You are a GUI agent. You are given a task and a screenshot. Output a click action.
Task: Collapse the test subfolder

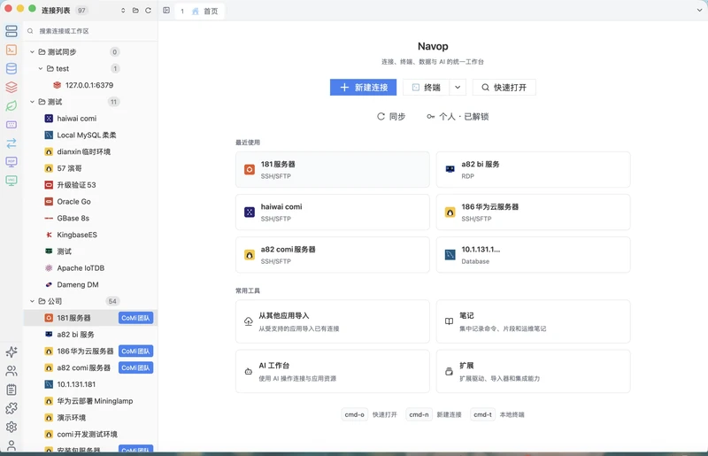pos(41,69)
